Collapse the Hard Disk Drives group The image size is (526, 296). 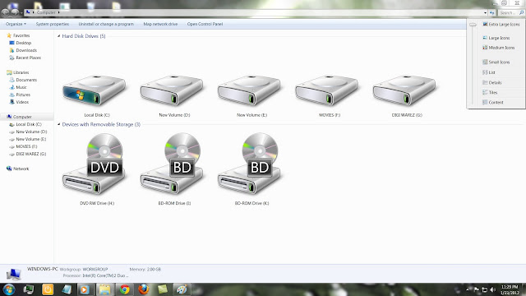coord(58,36)
